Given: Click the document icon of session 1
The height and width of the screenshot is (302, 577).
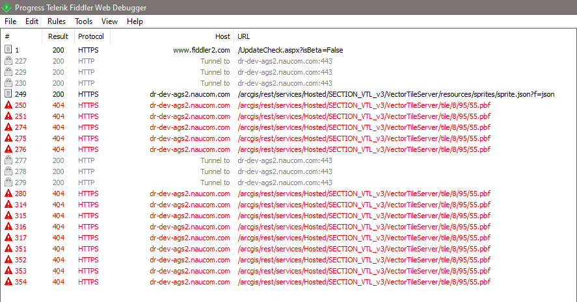Looking at the screenshot, I should click(x=8, y=49).
